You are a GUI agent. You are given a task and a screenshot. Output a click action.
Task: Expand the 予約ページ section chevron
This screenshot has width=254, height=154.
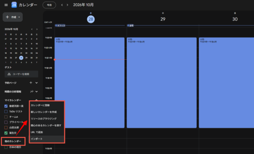click(x=37, y=83)
